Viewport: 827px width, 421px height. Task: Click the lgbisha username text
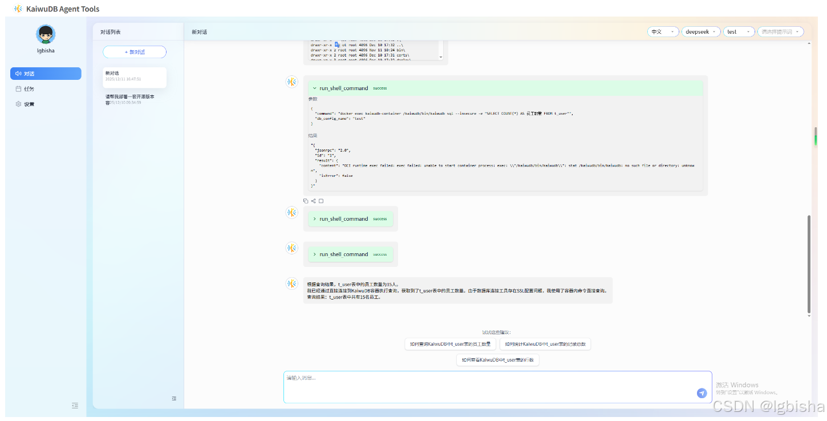pos(46,51)
